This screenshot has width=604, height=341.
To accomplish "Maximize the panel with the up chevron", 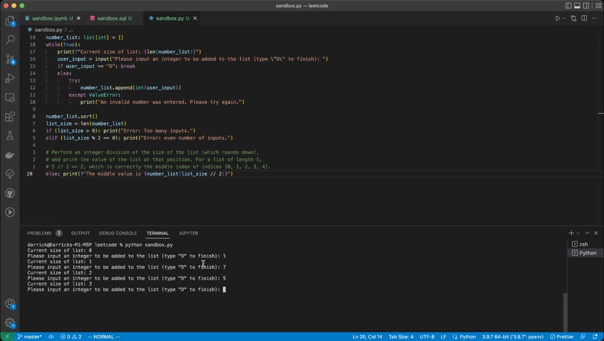I will click(587, 233).
